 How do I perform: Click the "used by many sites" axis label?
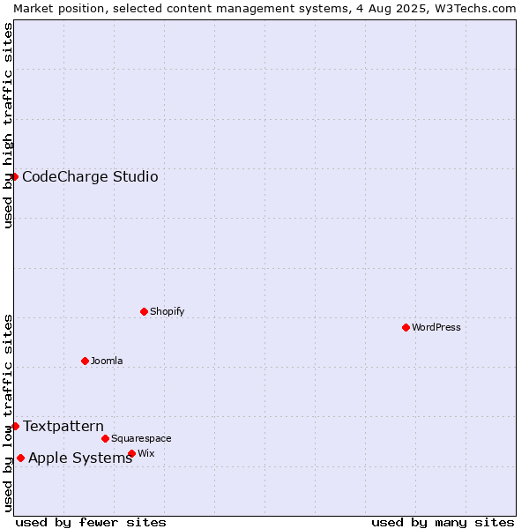coord(443,523)
